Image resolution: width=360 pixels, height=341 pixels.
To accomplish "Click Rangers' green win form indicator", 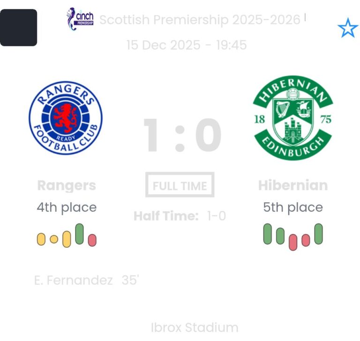I will 79,234.
